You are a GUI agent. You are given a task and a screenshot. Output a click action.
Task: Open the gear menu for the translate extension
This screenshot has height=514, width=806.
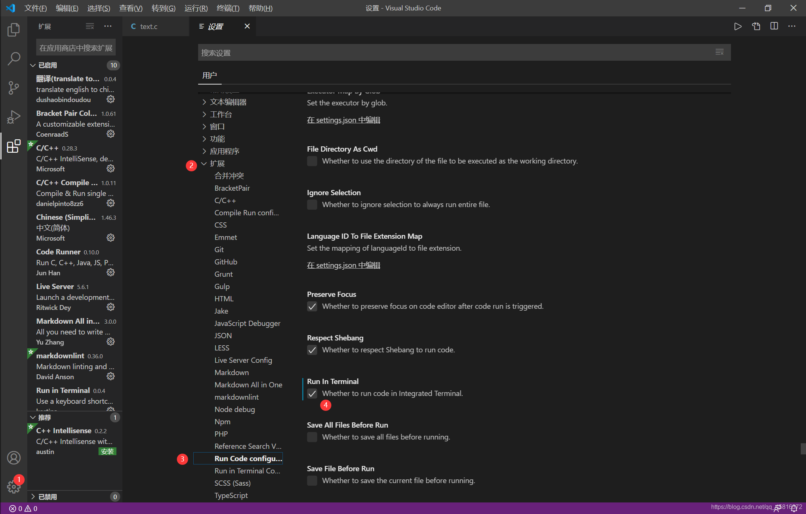(111, 99)
